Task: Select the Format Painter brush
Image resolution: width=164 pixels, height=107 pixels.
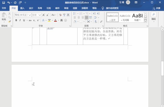Action: coord(9,22)
